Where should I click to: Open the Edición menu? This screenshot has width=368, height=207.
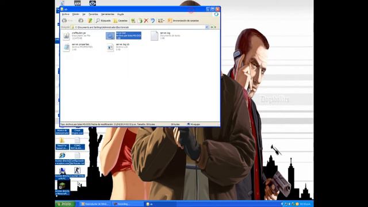[75, 14]
